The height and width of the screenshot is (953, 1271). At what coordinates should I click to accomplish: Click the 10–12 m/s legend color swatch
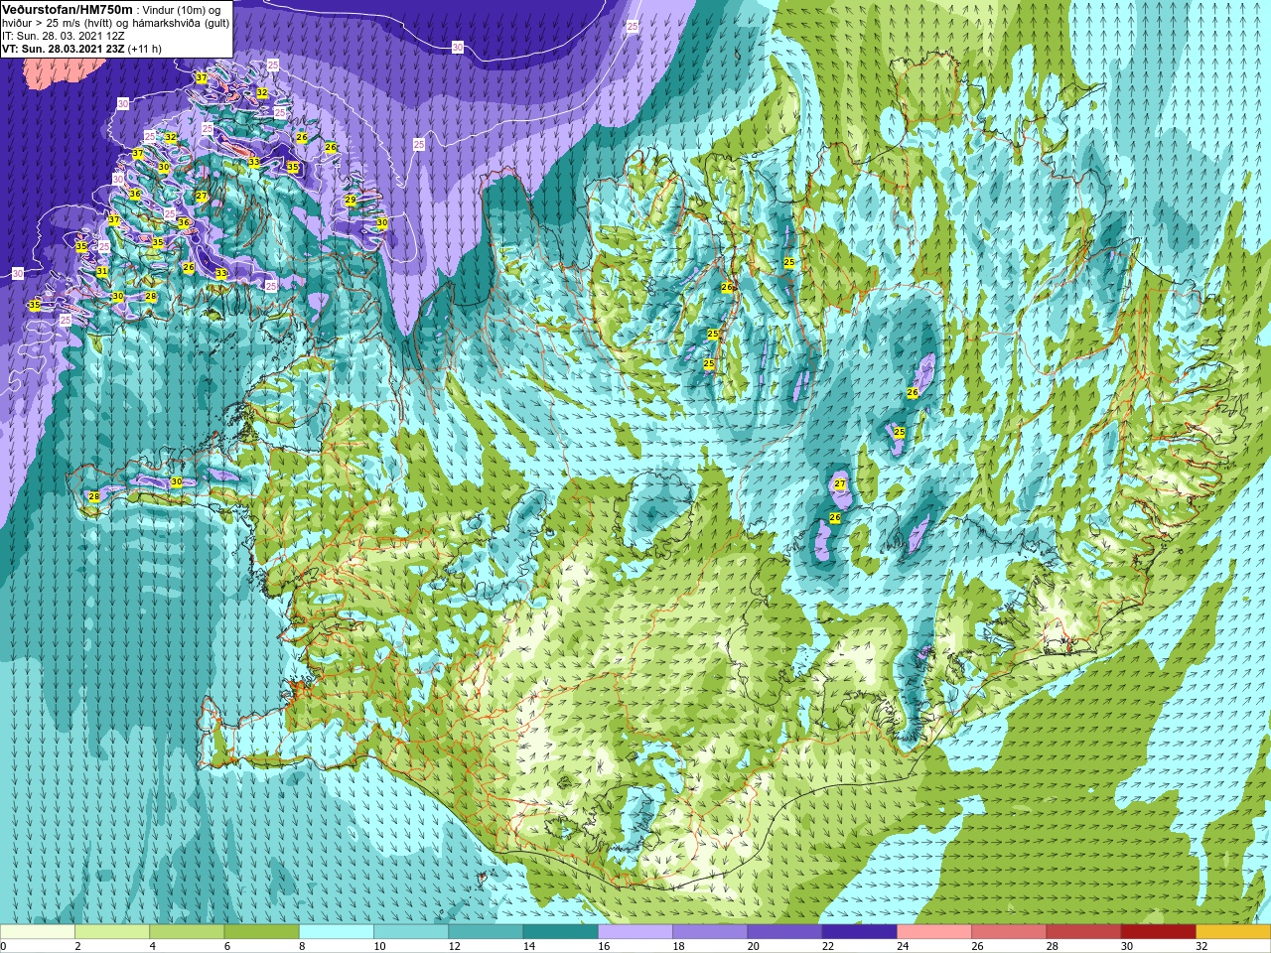(411, 932)
